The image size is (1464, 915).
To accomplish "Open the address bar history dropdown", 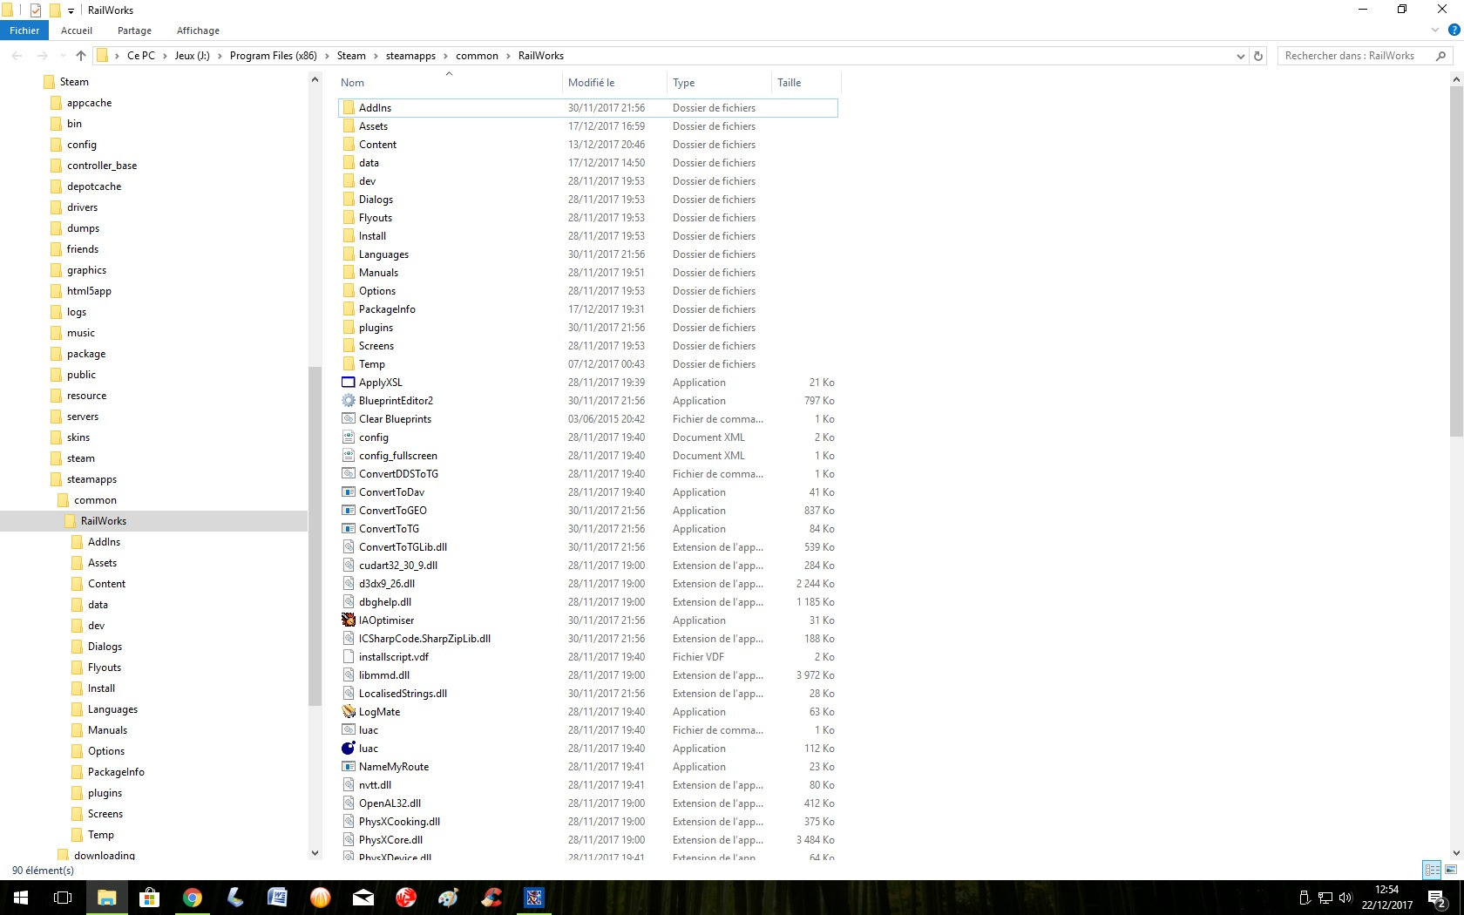I will (1240, 56).
